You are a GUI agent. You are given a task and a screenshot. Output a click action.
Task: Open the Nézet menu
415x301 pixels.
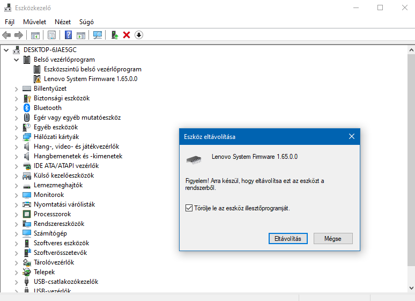pos(63,21)
